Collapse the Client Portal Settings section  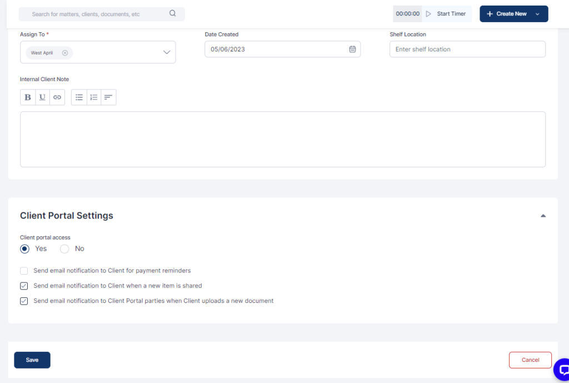543,216
